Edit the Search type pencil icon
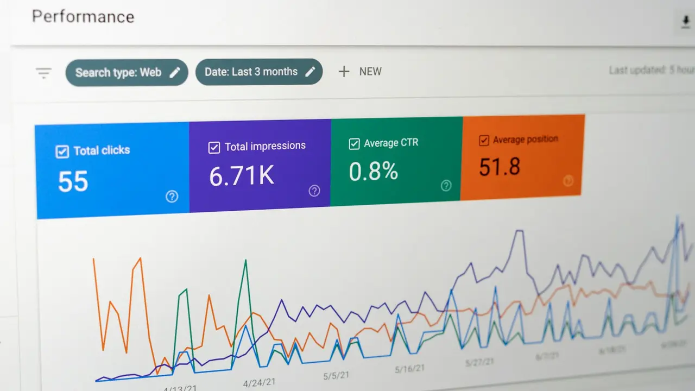The width and height of the screenshot is (695, 391). pyautogui.click(x=175, y=73)
